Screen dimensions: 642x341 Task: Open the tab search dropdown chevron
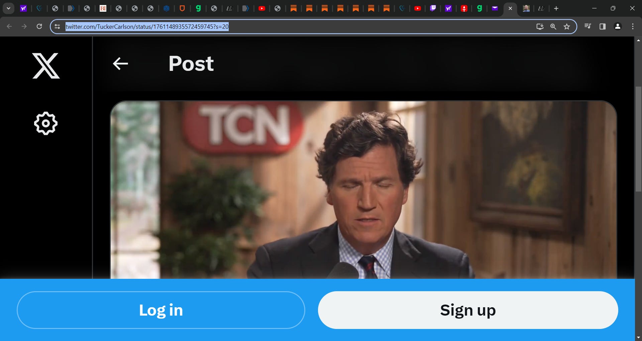click(8, 8)
